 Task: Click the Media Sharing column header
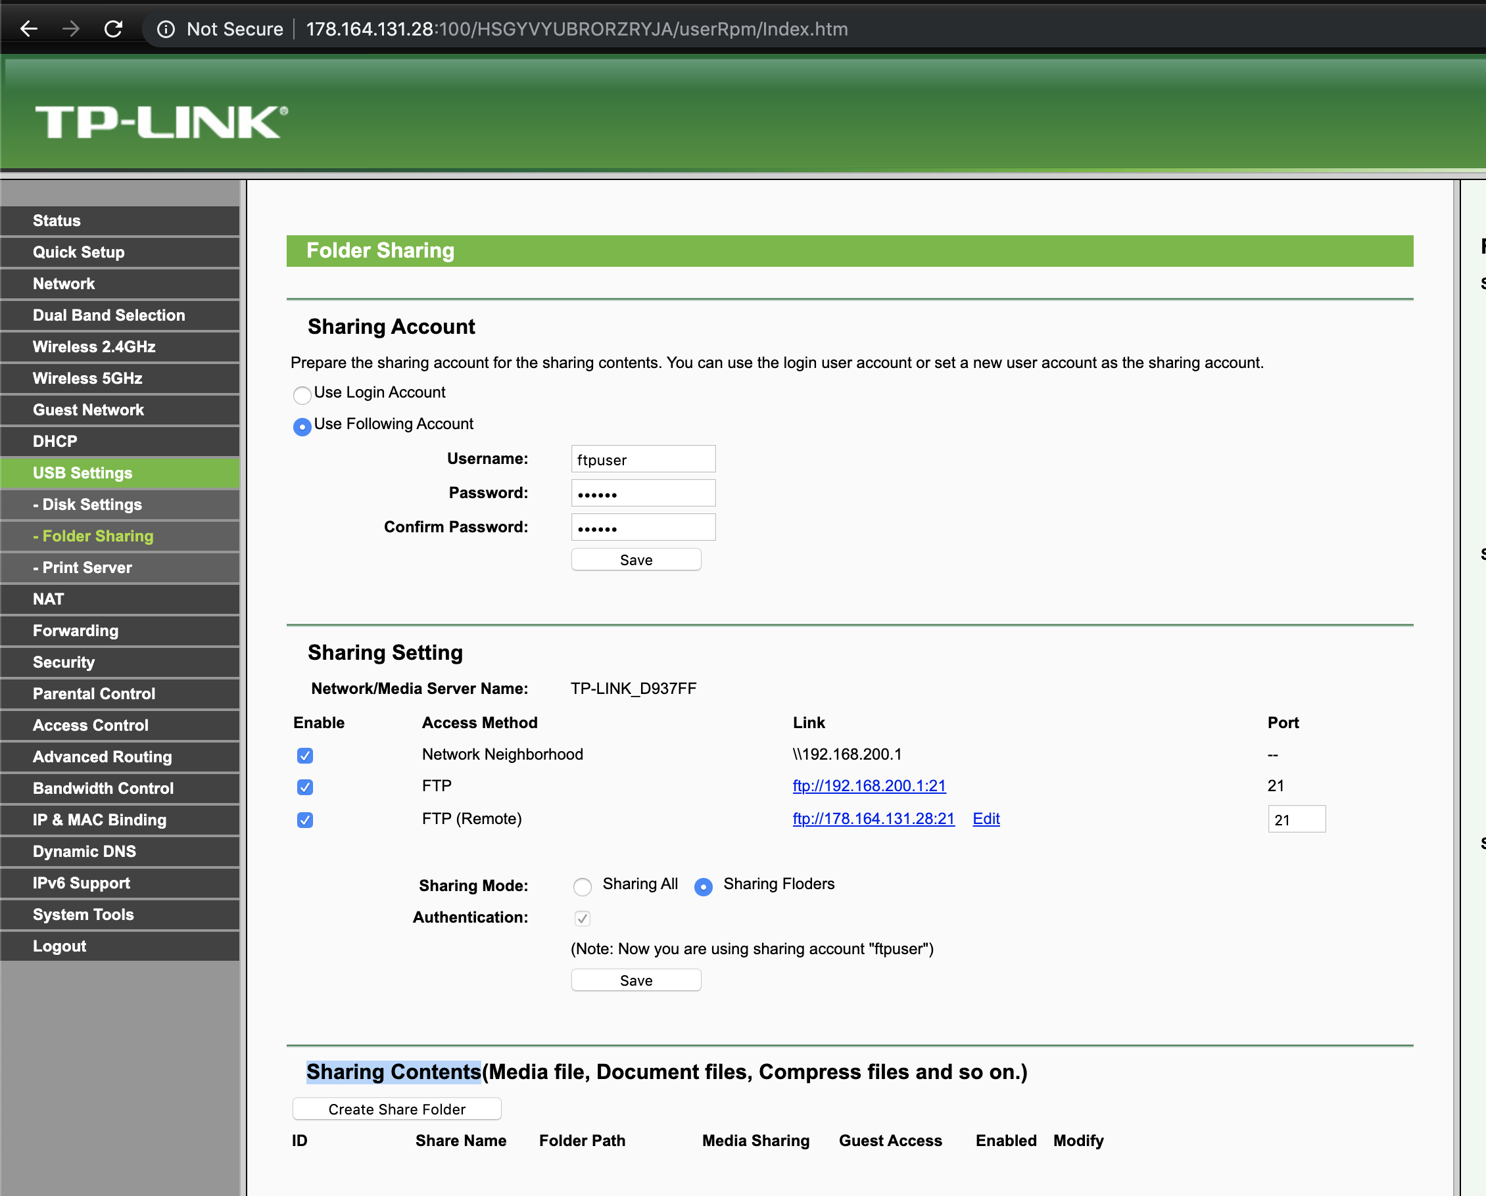[756, 1141]
